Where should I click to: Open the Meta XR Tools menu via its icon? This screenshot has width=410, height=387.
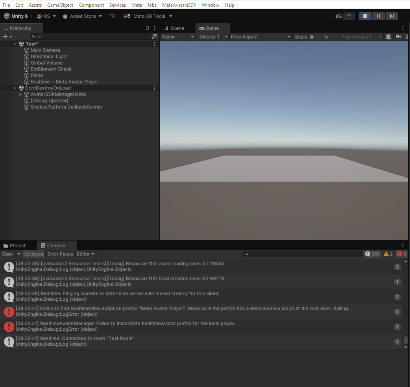tap(127, 16)
